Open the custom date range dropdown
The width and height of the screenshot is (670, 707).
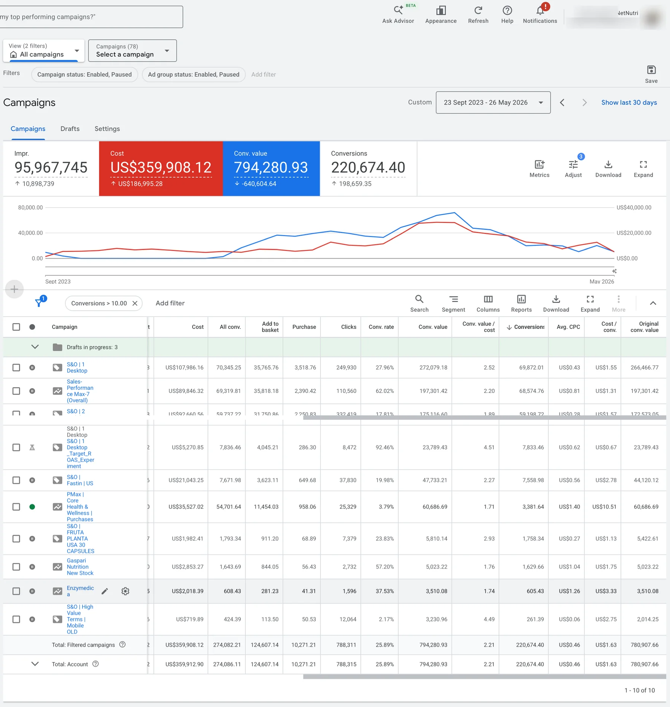(x=493, y=102)
